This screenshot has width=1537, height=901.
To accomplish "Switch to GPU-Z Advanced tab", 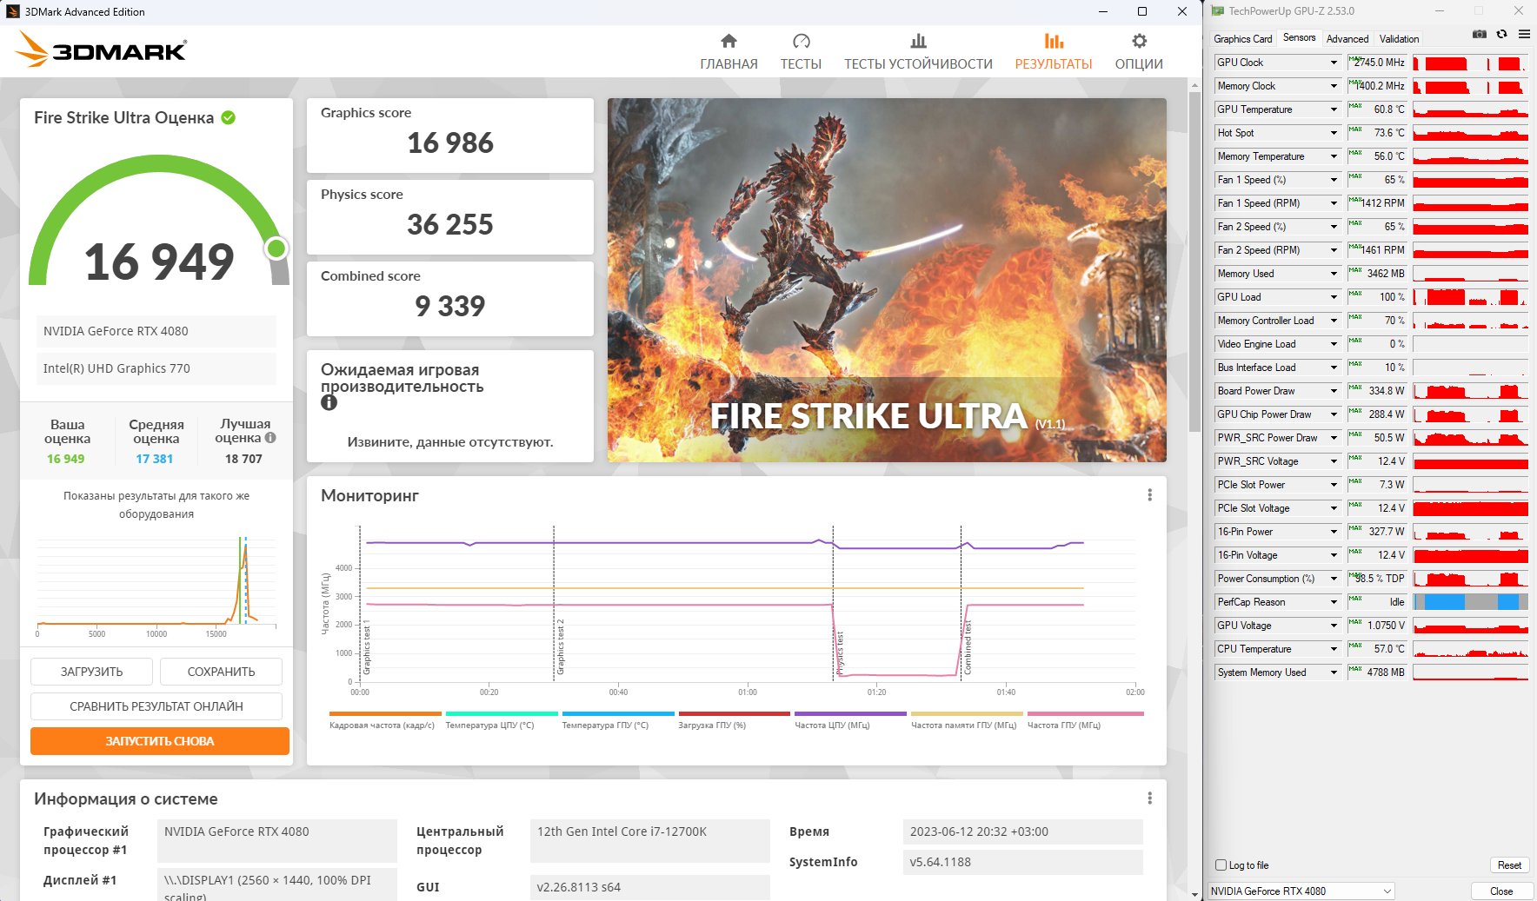I will 1347,39.
